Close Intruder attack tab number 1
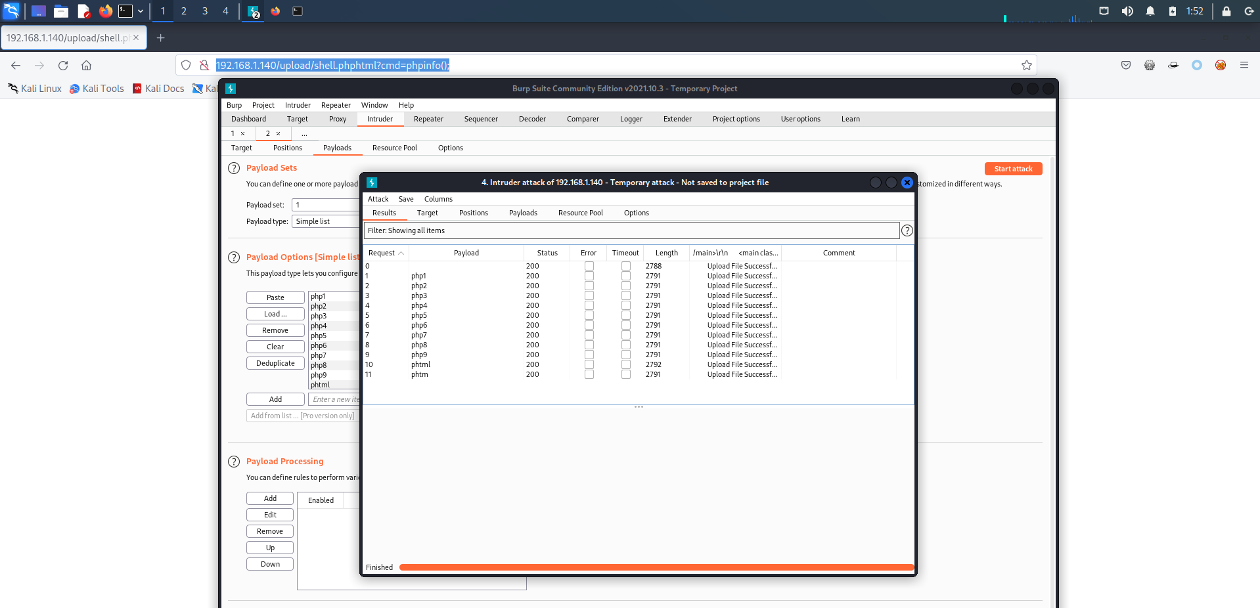 (242, 133)
